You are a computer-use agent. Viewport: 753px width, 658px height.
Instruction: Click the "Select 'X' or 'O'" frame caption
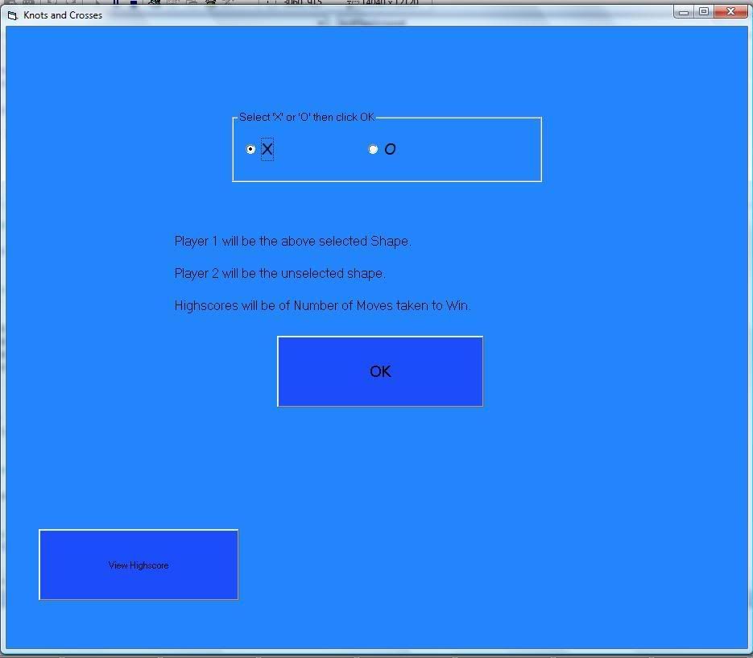pos(307,118)
